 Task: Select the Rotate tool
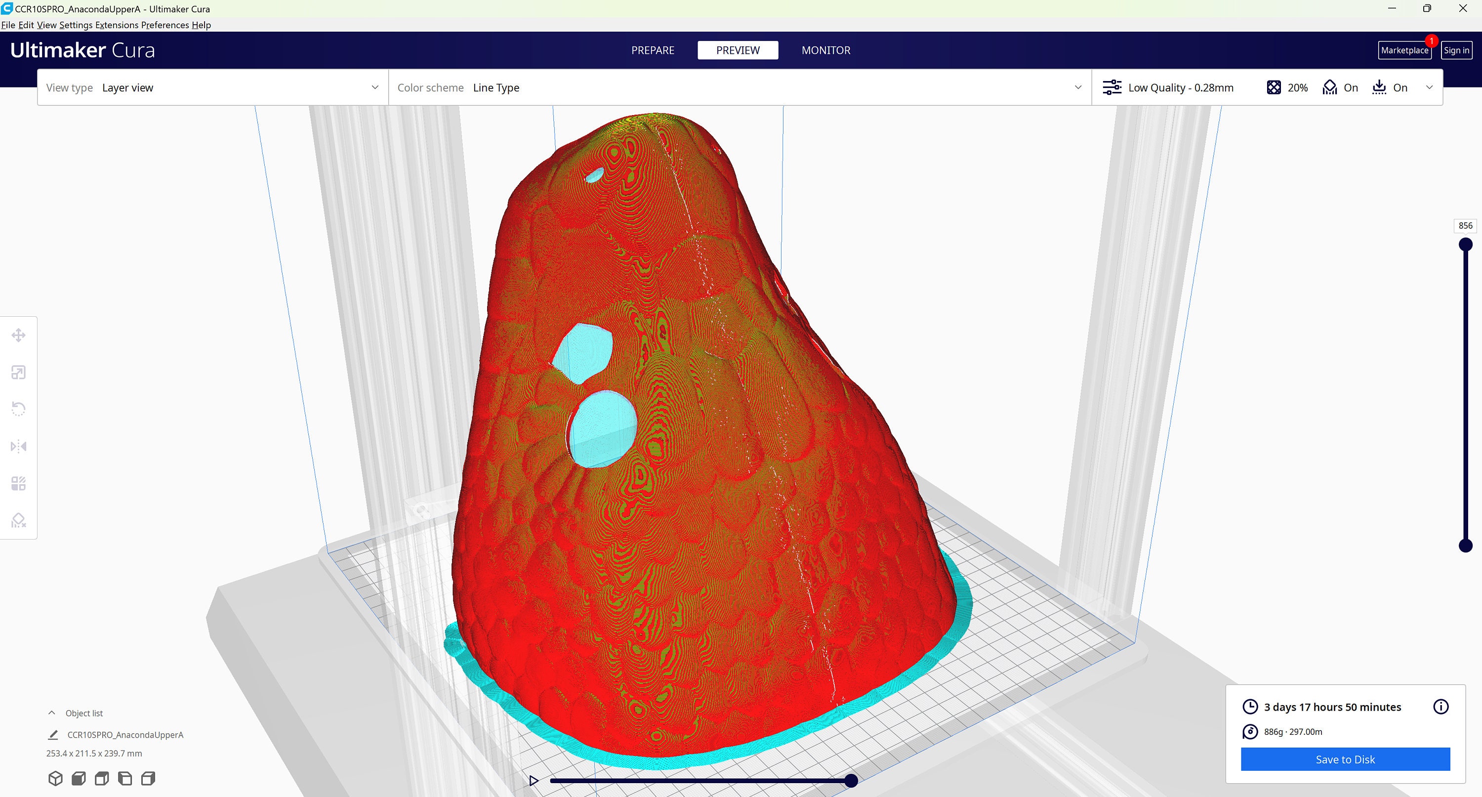tap(19, 409)
